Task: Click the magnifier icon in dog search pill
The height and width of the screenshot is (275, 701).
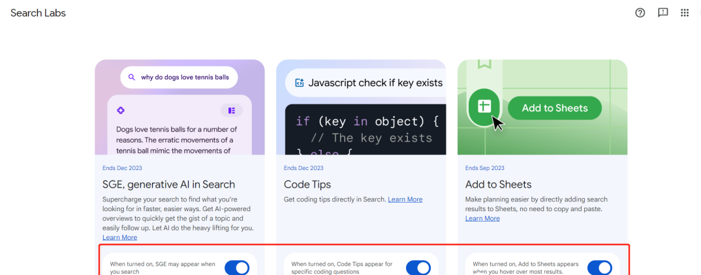Action: tap(131, 78)
